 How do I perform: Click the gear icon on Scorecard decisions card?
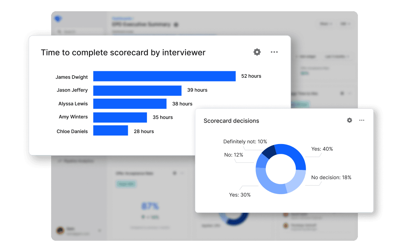tap(349, 120)
